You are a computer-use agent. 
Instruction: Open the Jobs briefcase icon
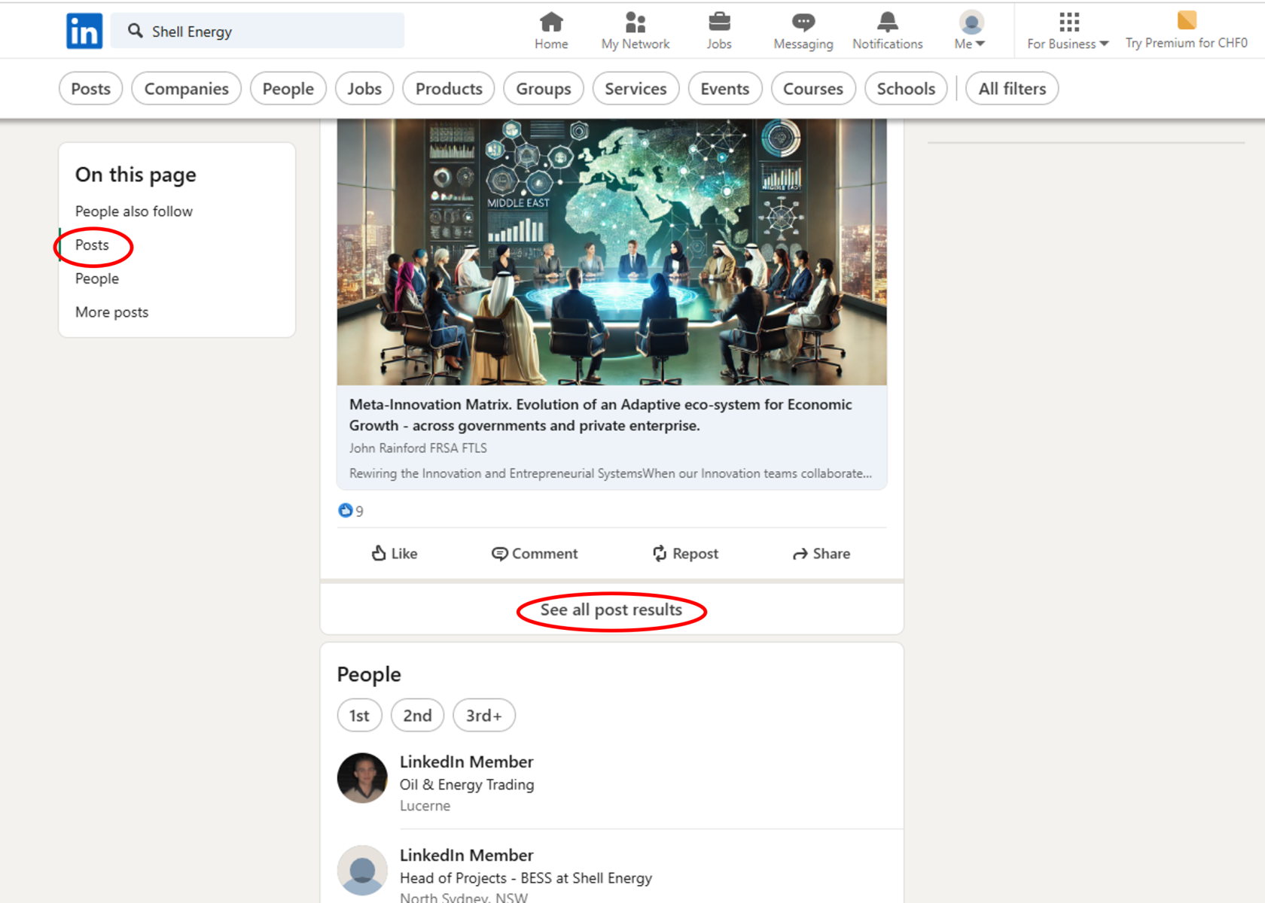point(719,22)
